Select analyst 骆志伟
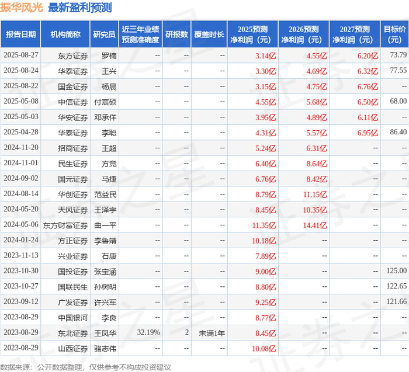Image resolution: width=409 pixels, height=372 pixels. pyautogui.click(x=105, y=348)
